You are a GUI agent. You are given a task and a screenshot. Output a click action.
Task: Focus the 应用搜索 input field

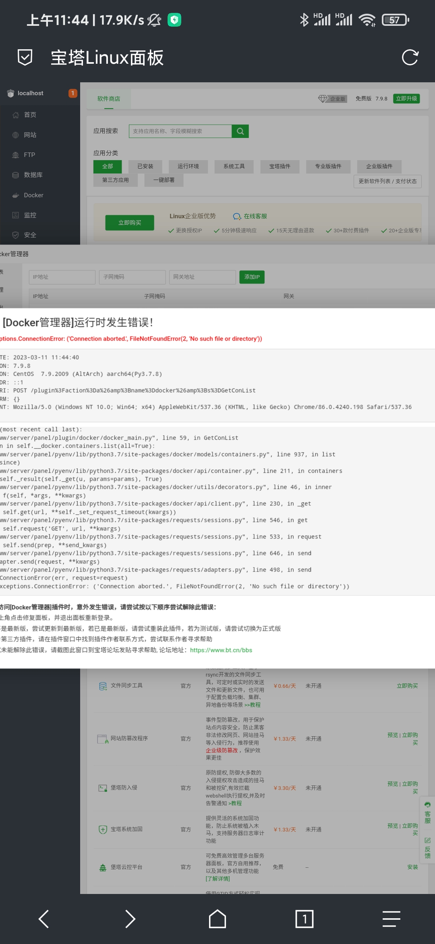pos(180,131)
